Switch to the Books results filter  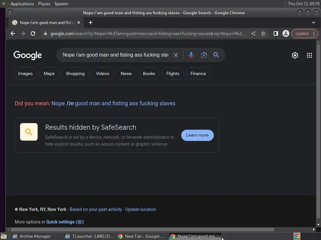coord(149,73)
